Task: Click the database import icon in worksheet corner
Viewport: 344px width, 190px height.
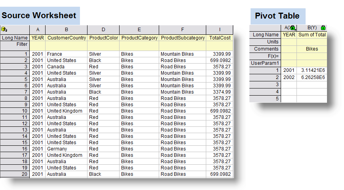Action: click(4, 29)
